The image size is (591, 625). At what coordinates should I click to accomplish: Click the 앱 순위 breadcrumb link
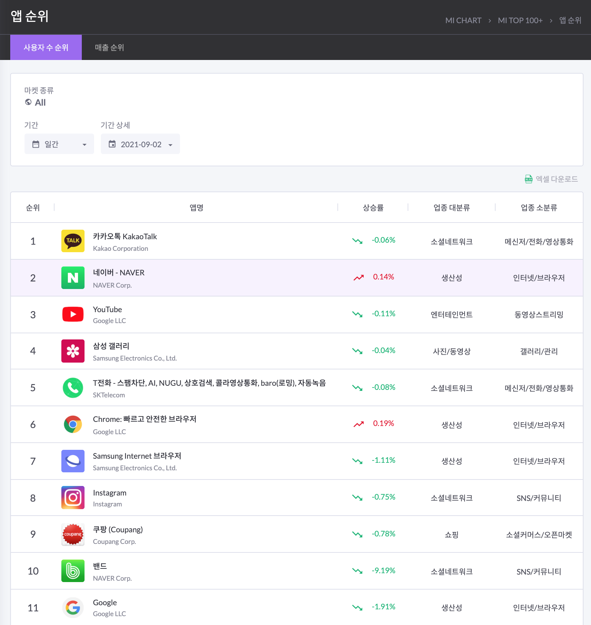[570, 20]
